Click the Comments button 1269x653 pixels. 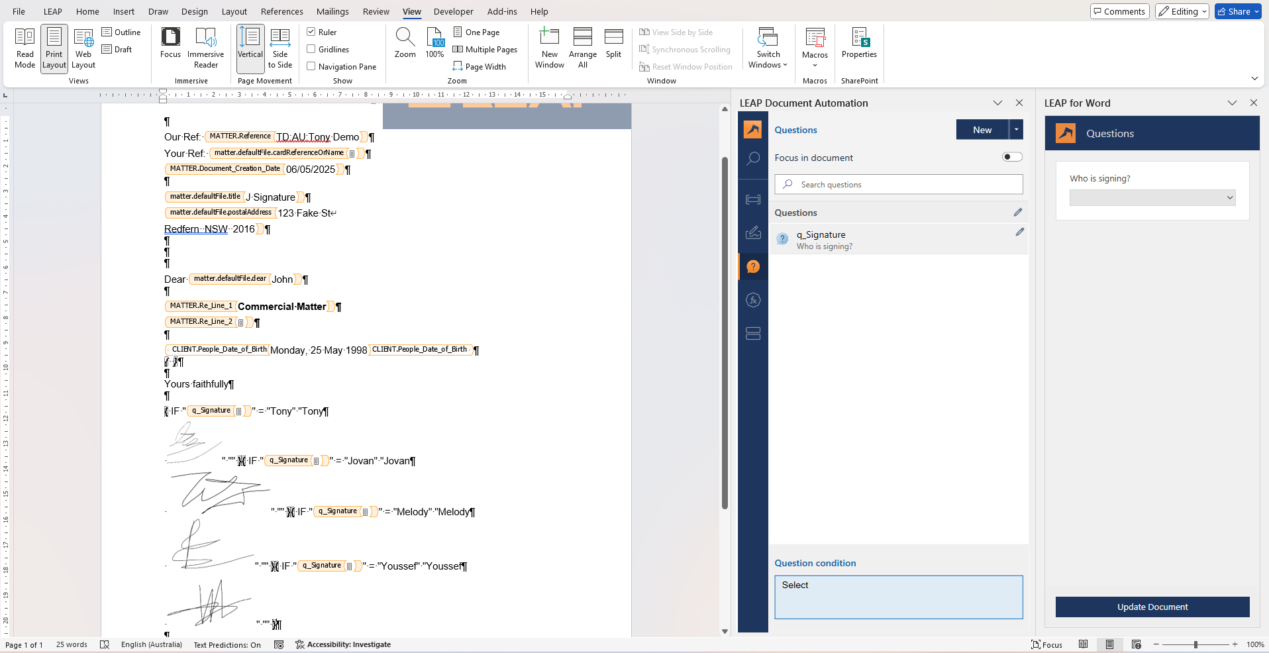coord(1119,11)
